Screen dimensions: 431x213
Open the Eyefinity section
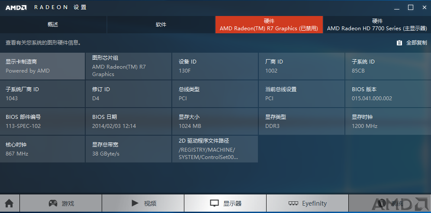tap(307, 203)
